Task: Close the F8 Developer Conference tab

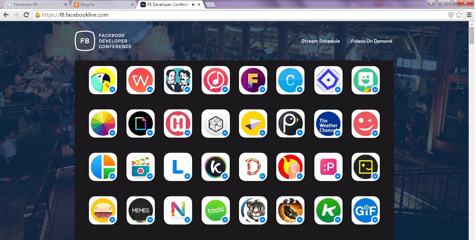Action: pyautogui.click(x=199, y=5)
